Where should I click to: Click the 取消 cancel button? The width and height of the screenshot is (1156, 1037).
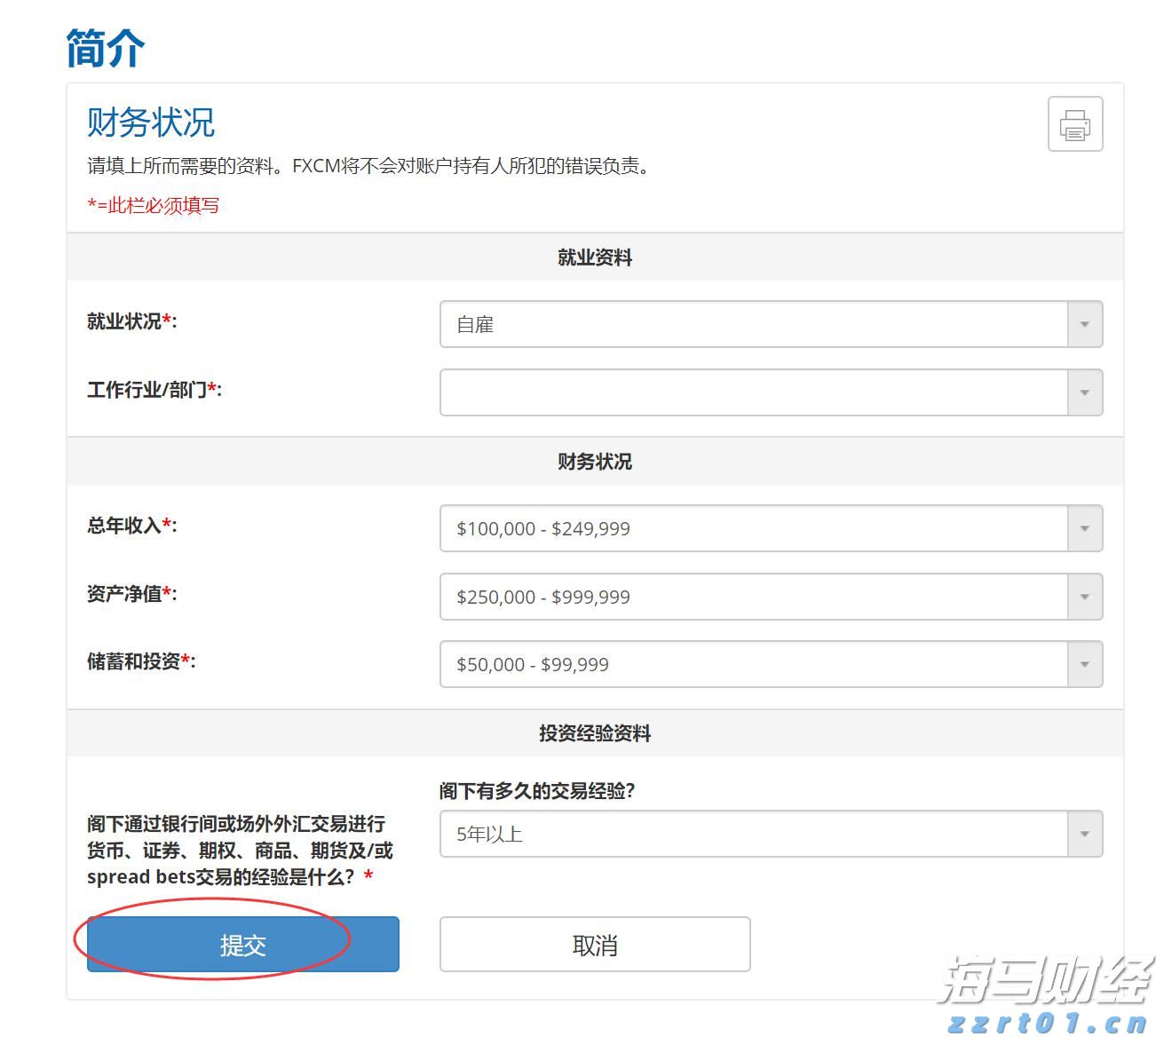596,944
